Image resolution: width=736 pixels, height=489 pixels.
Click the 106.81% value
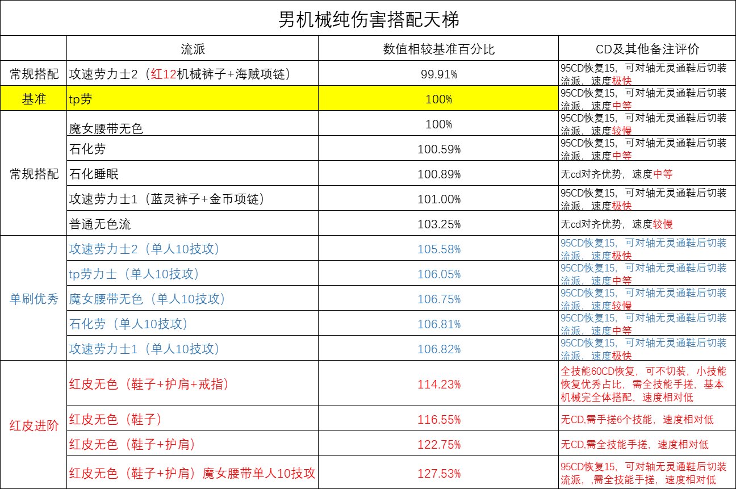click(438, 324)
